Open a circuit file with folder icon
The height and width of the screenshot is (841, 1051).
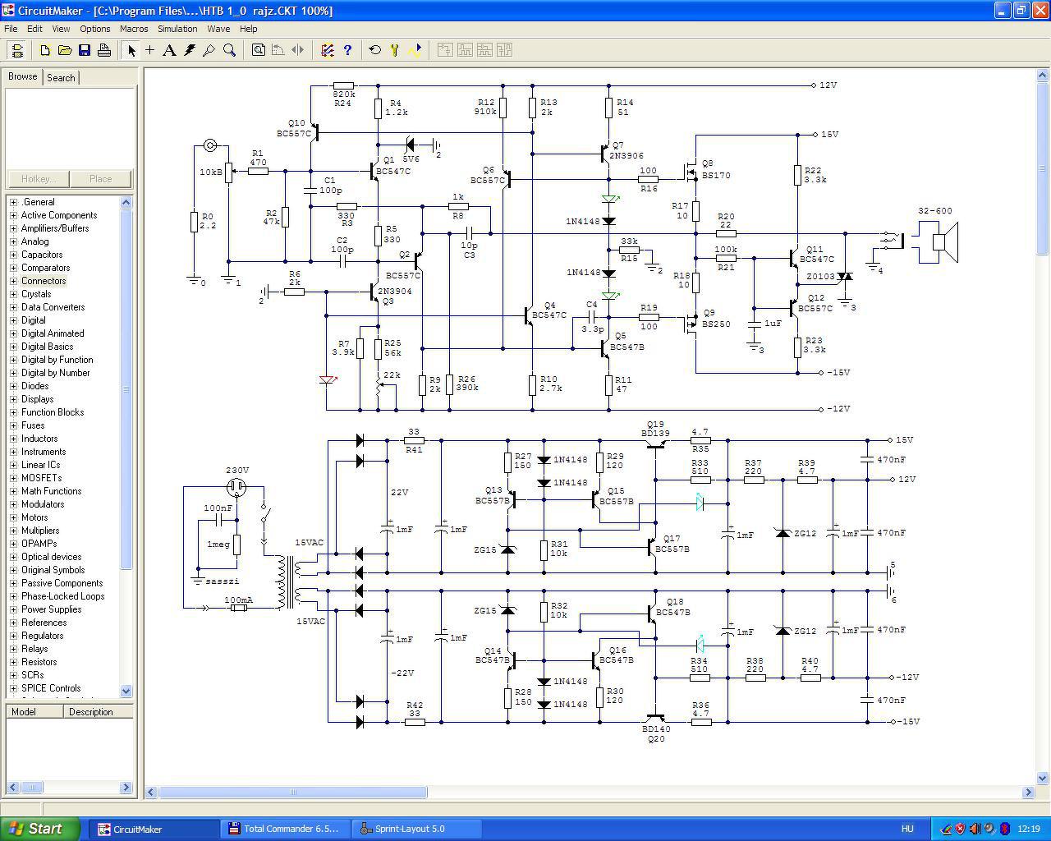click(x=65, y=50)
